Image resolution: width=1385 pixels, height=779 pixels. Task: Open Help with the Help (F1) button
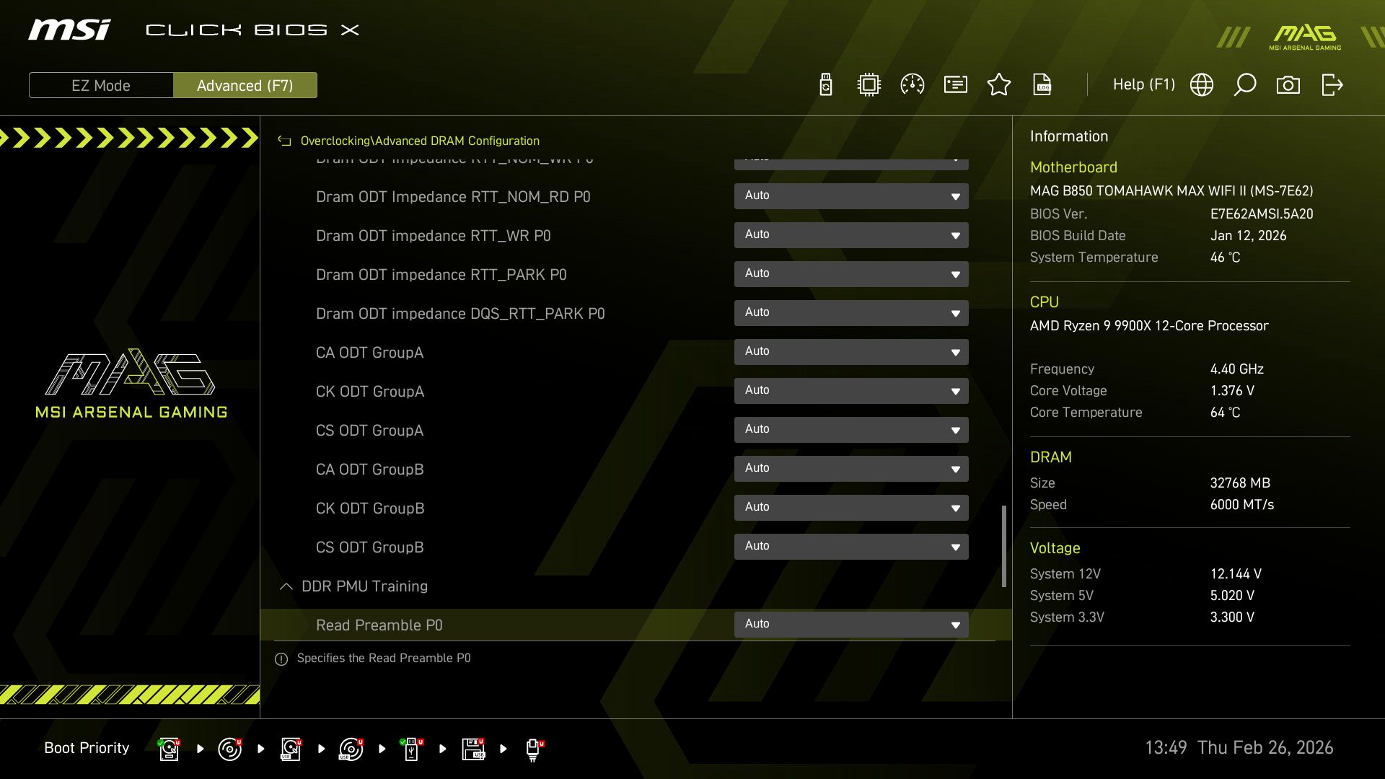pos(1143,84)
